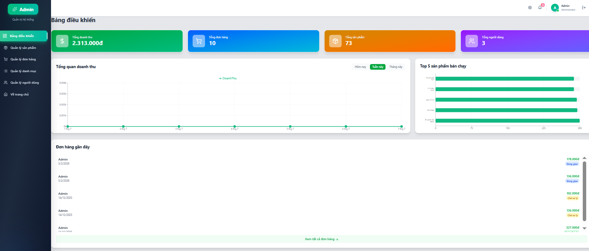Click the cart icon on Tổng đơn hàng card
This screenshot has width=589, height=251.
[x=199, y=41]
